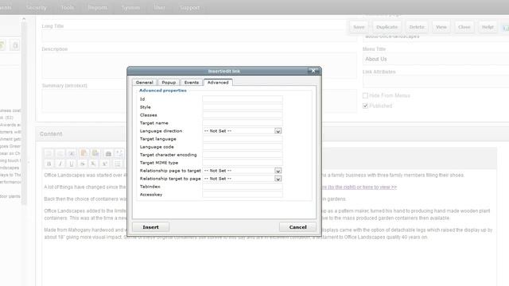This screenshot has height=286, width=509.
Task: Click the 'here to view >>' link in content
Action: pyautogui.click(x=379, y=187)
